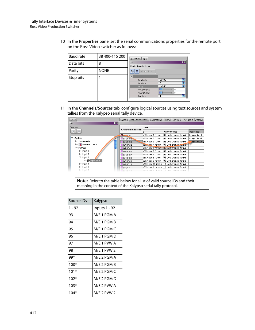Expand the Input 1 tree node
255x330 pixels.
[80, 151]
